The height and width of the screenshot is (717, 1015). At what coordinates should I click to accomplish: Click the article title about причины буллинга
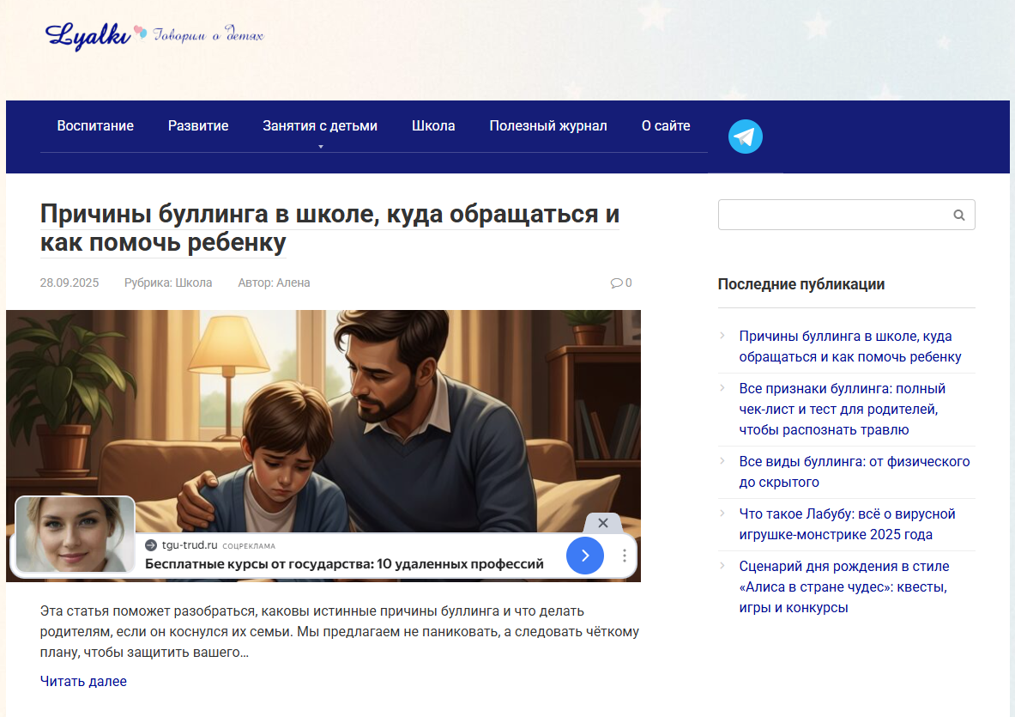pos(329,228)
